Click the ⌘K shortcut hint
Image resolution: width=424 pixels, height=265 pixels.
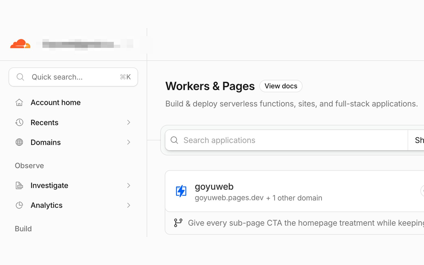pos(125,77)
